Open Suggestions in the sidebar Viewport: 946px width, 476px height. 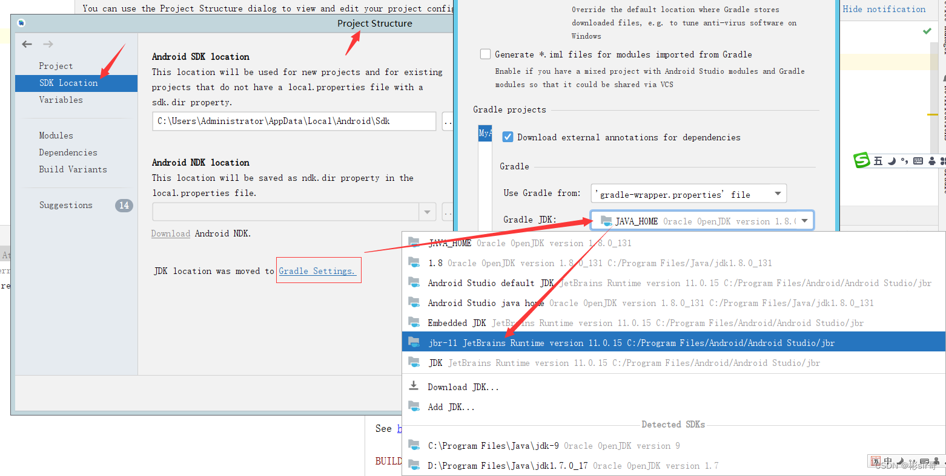coord(66,205)
